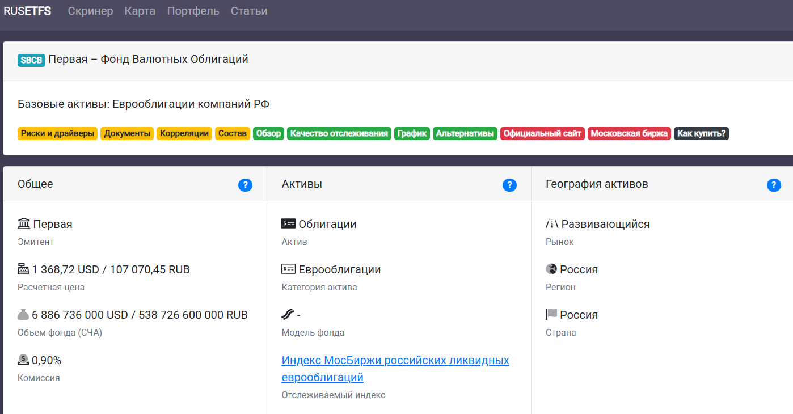Open the Риски и драйверы tag
793x414 pixels.
coord(58,134)
